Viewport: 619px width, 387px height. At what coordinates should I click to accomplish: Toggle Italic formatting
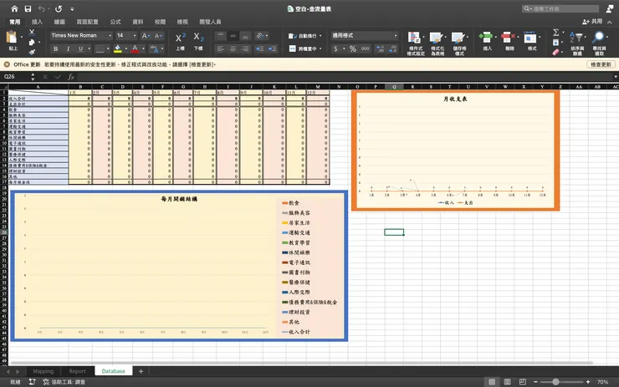67,49
